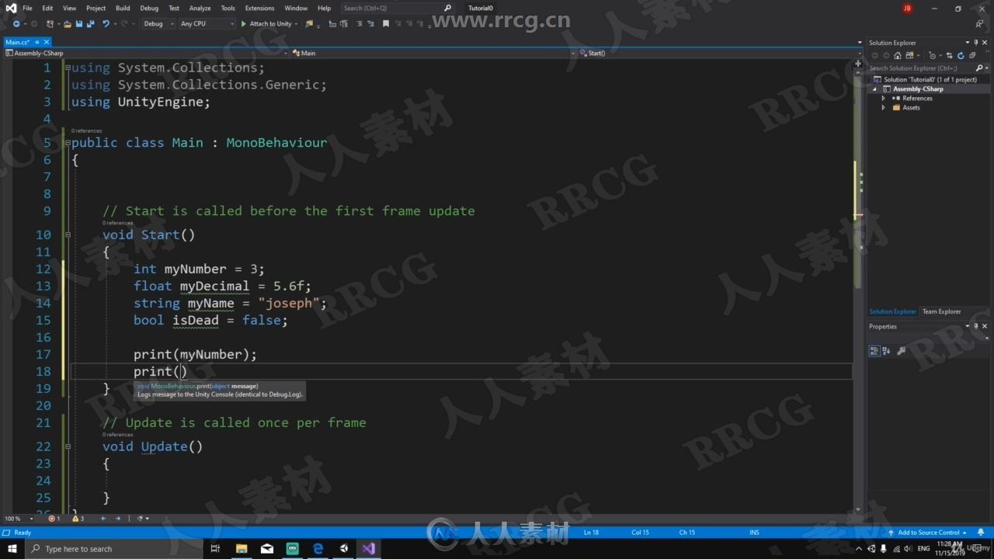Expand the References node
Screen dimensions: 994x559
coord(883,99)
